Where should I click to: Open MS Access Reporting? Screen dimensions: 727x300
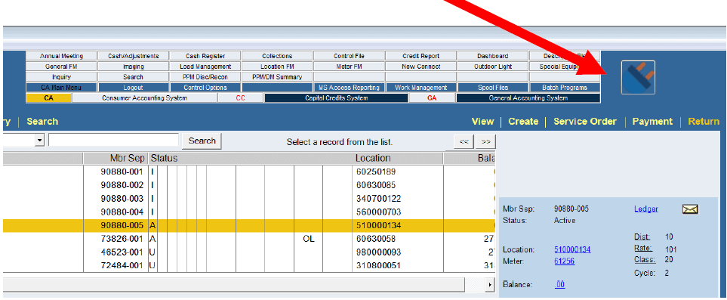pyautogui.click(x=349, y=88)
